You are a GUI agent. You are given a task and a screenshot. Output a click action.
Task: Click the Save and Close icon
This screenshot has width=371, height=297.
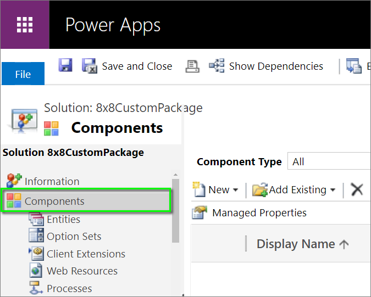tap(90, 66)
